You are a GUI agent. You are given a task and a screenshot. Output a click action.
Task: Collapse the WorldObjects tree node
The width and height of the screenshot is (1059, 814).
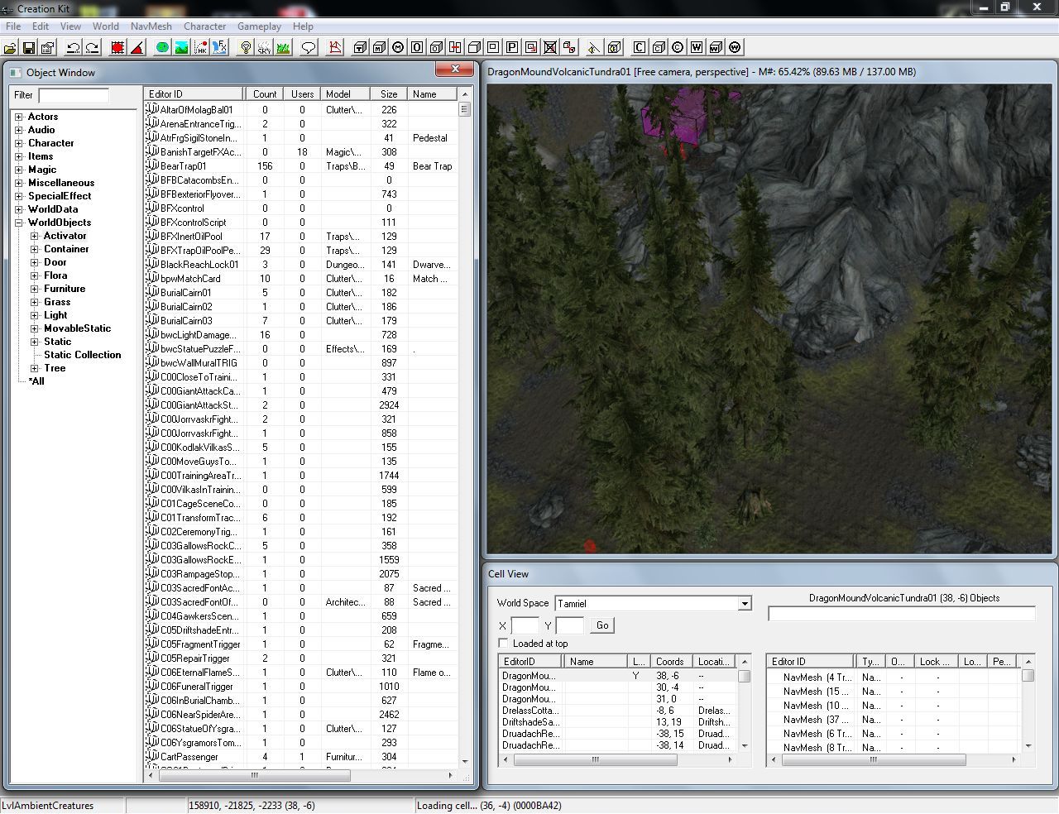(19, 223)
